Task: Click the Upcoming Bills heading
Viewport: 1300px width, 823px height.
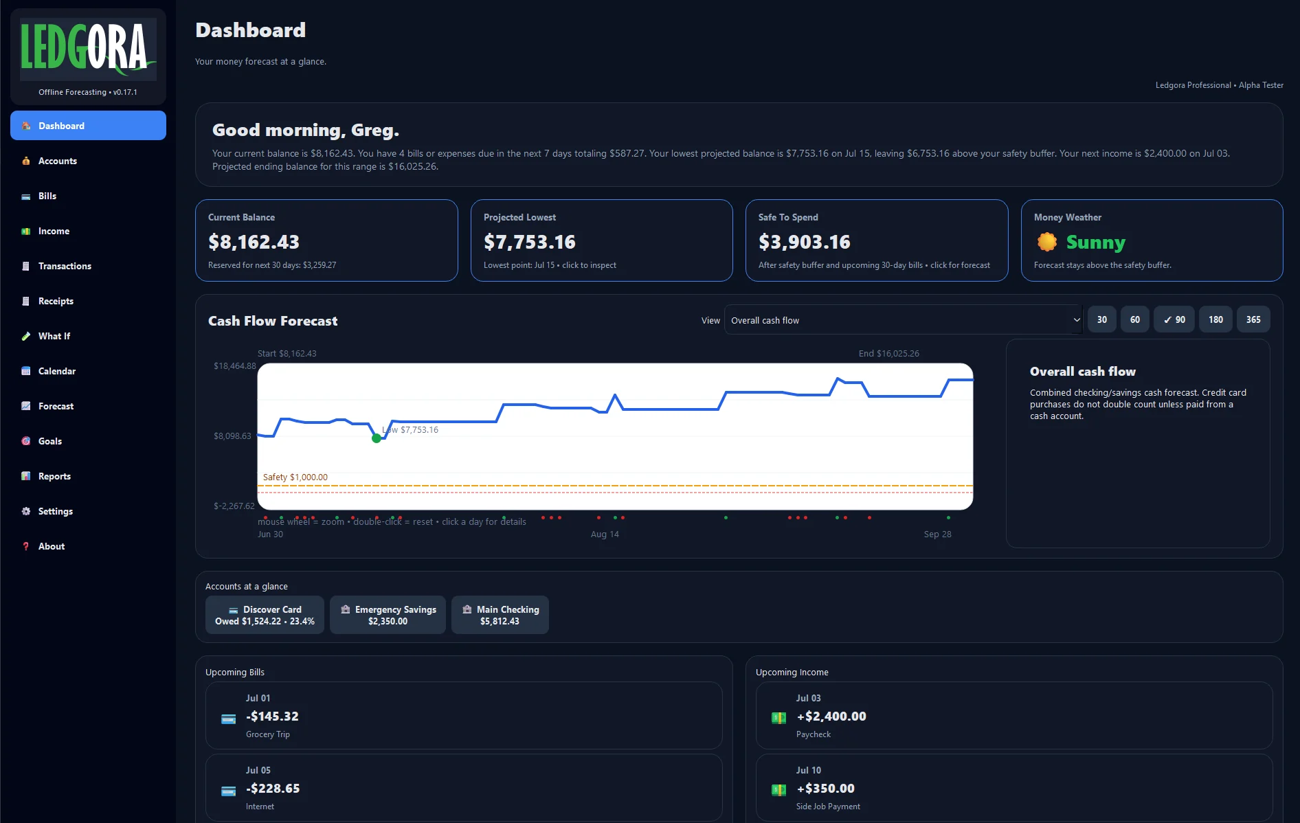Action: [x=234, y=673]
